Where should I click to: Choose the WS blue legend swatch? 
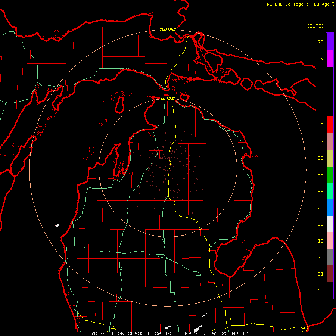coord(330,208)
